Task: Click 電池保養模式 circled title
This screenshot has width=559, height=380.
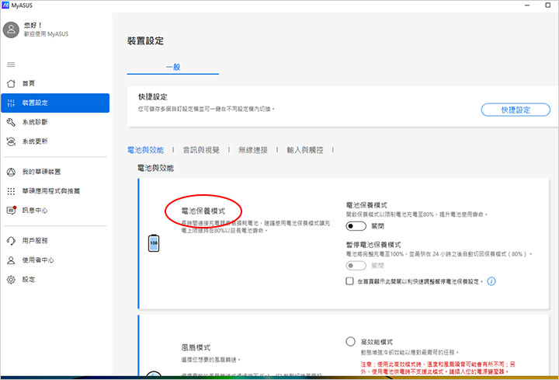Action: (203, 211)
